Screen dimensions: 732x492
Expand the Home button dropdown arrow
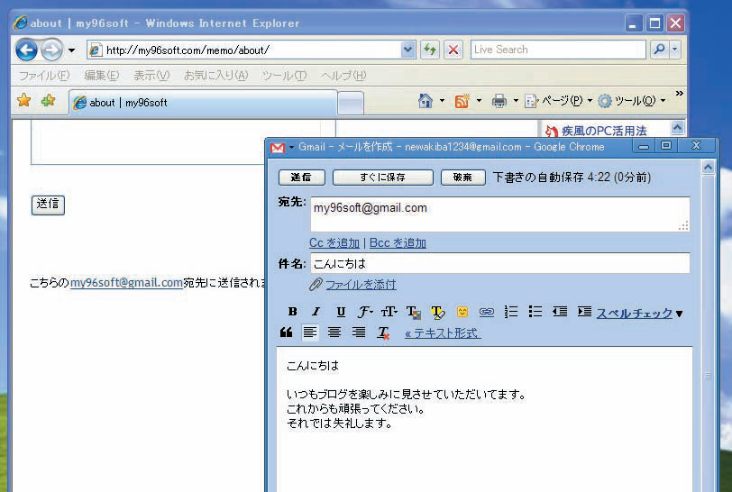click(442, 101)
